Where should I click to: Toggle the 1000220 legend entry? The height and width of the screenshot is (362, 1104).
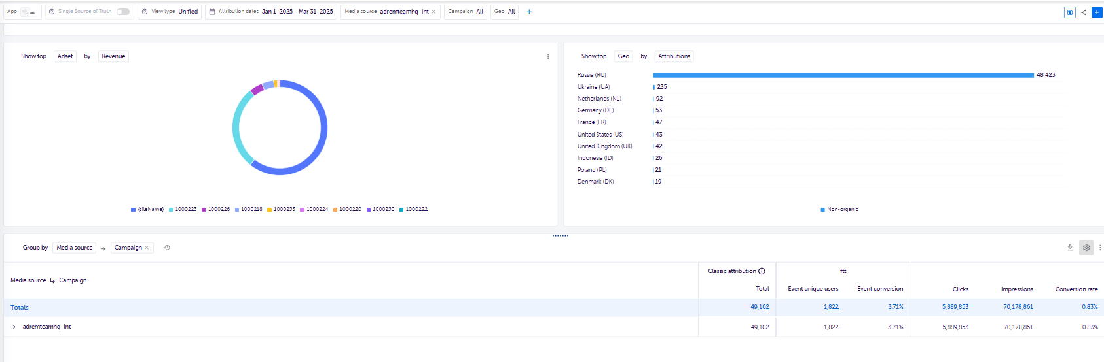tap(348, 210)
